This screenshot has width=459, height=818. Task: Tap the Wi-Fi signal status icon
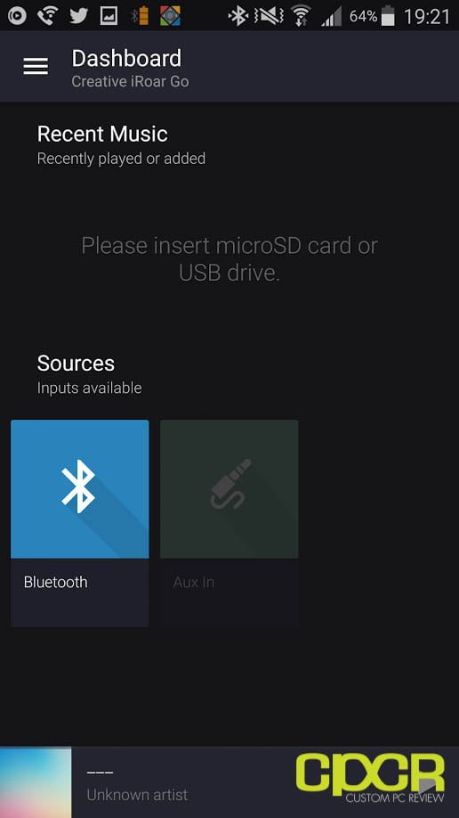pyautogui.click(x=301, y=16)
